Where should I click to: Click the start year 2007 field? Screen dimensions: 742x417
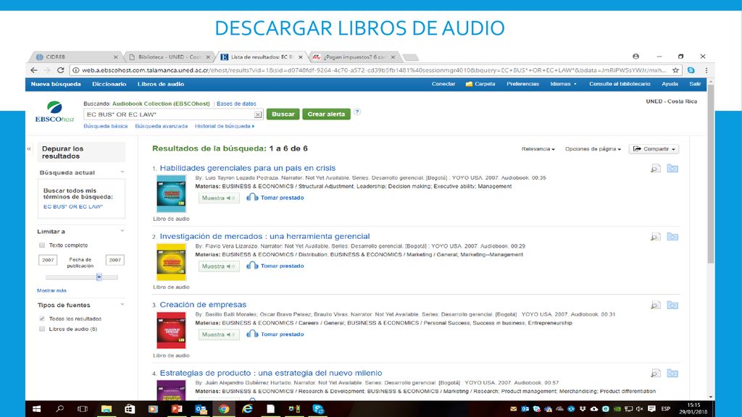click(x=48, y=260)
